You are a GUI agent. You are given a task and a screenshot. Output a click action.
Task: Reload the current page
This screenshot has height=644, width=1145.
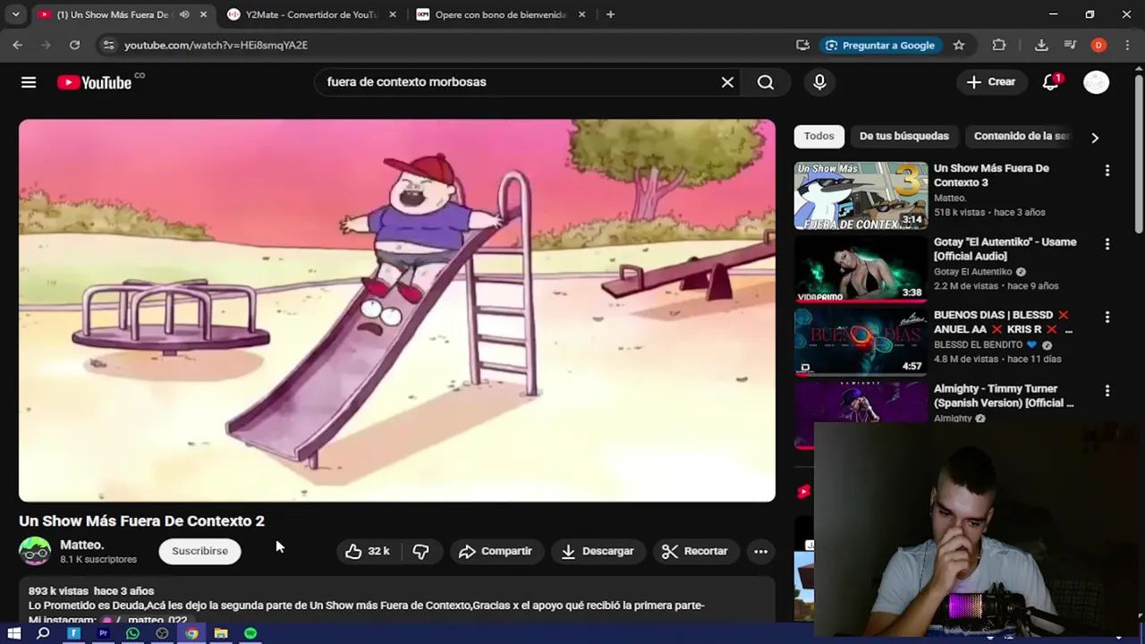click(x=74, y=45)
